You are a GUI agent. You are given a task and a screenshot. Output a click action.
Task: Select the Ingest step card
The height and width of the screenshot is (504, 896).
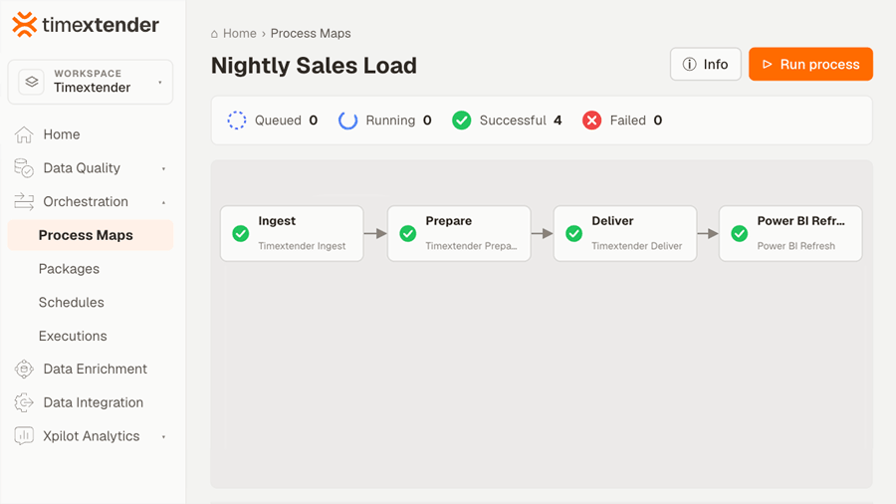tap(292, 234)
